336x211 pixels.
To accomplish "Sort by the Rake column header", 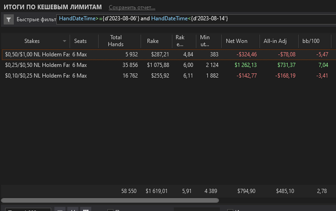I will pos(153,41).
